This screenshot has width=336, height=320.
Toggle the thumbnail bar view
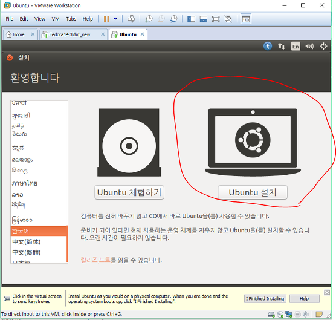(204, 19)
